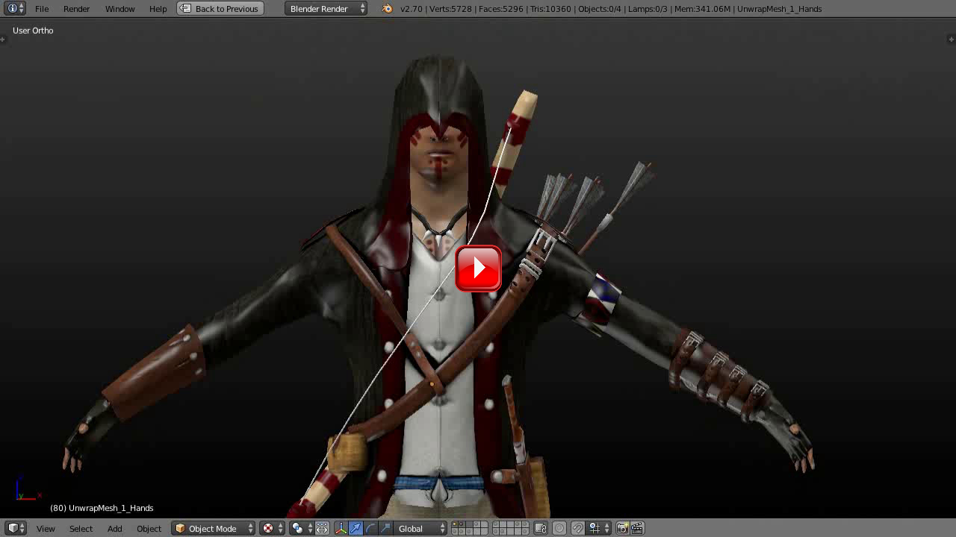Open the Global transform orientation dropdown
956x537 pixels.
point(420,528)
